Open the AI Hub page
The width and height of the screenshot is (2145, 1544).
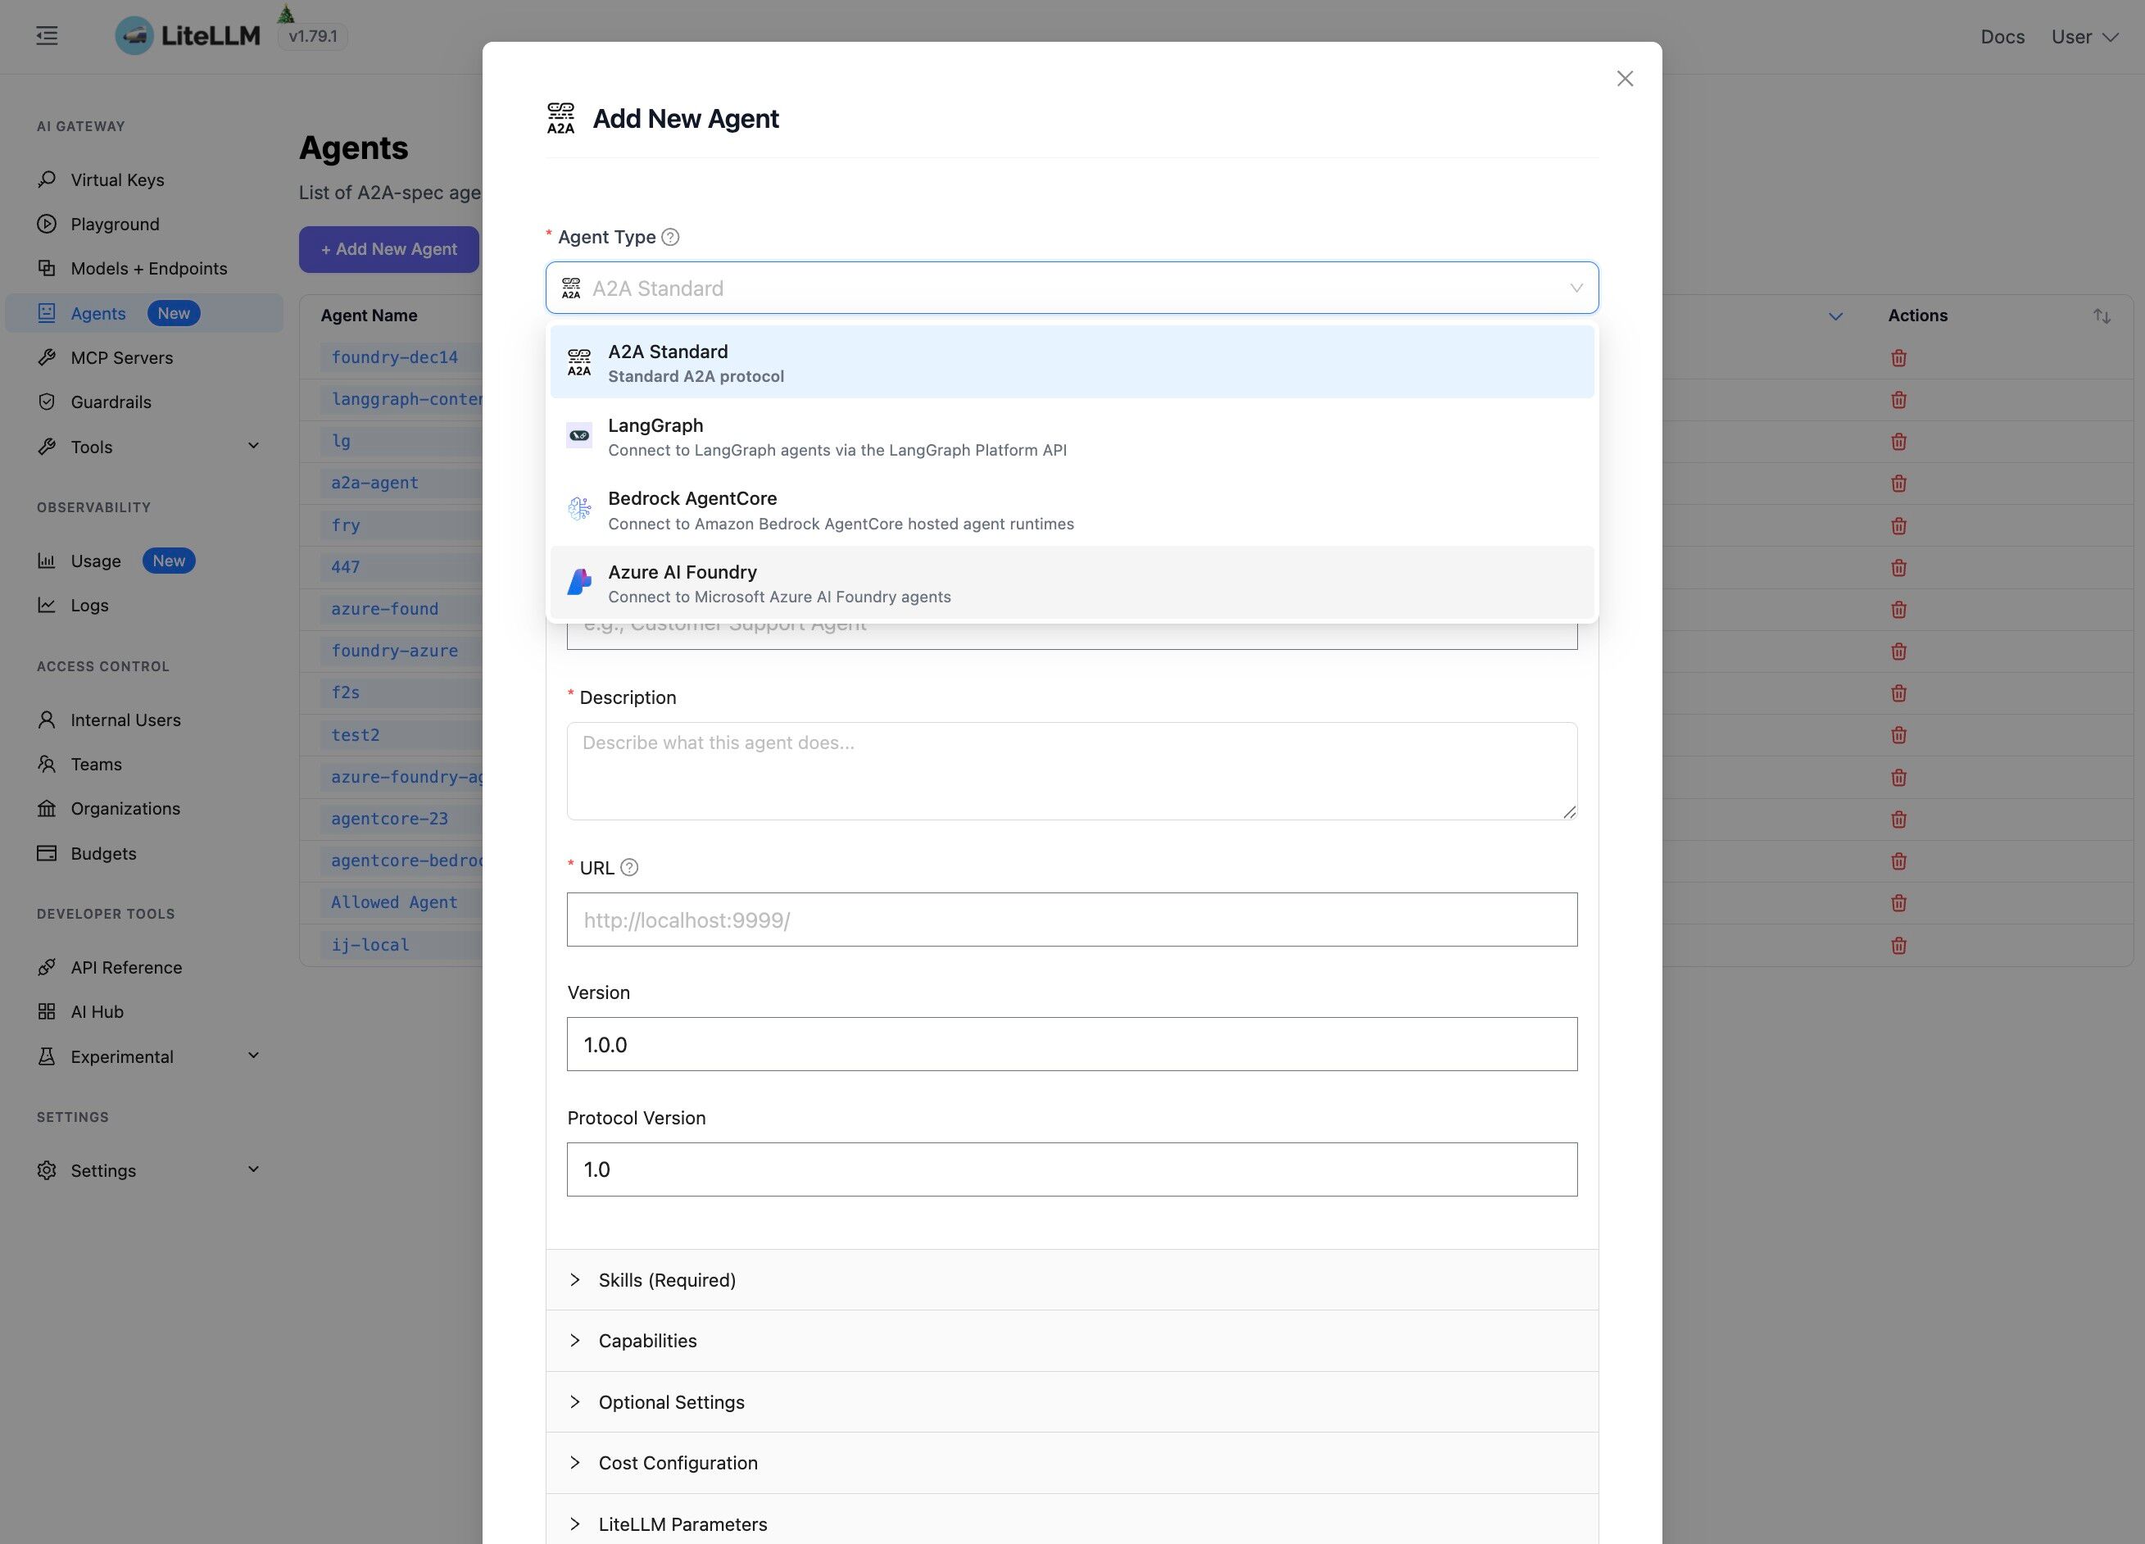coord(97,1011)
